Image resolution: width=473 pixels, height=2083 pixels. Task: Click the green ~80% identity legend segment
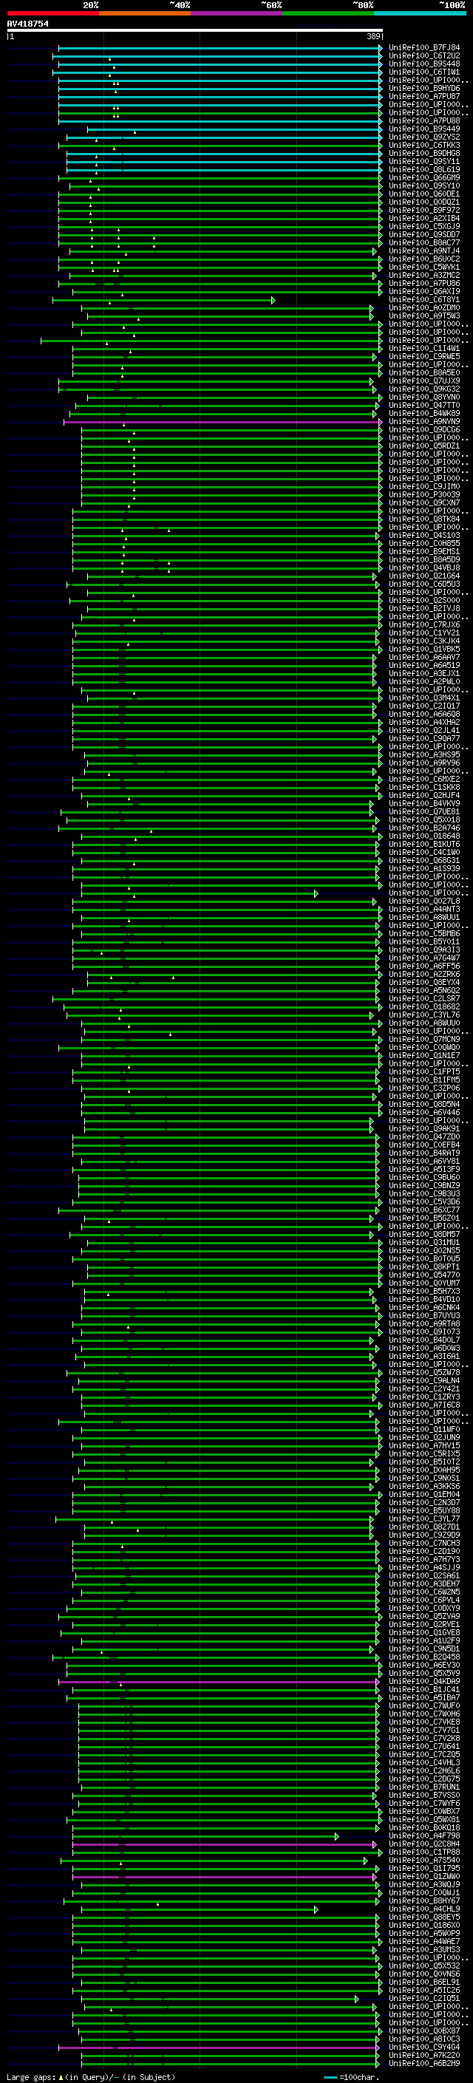pyautogui.click(x=328, y=13)
